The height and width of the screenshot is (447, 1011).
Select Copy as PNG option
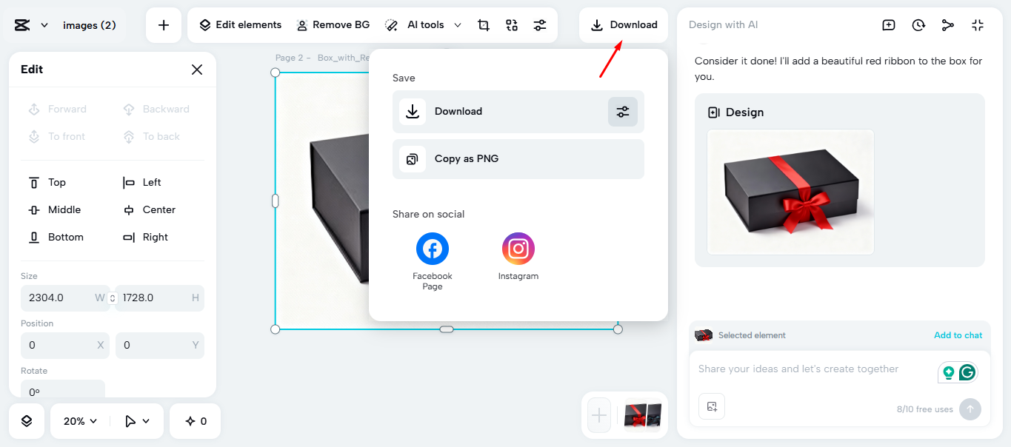click(x=518, y=159)
